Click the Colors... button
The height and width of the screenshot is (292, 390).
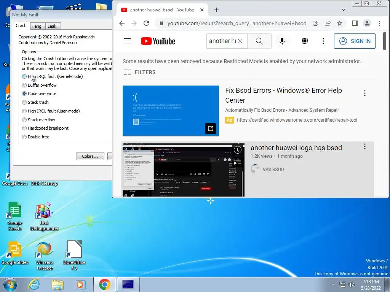tap(90, 156)
